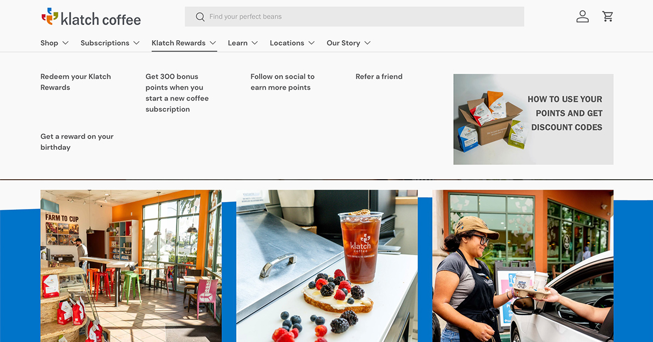Open the 'How to use your points' banner
This screenshot has width=653, height=342.
point(533,119)
